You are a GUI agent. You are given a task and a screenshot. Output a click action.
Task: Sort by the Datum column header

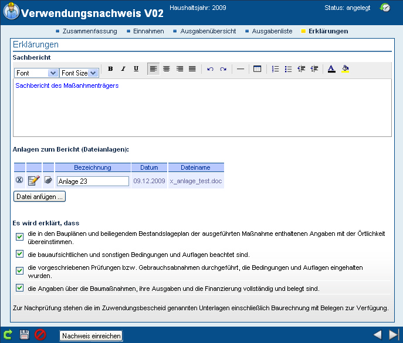[x=150, y=167]
